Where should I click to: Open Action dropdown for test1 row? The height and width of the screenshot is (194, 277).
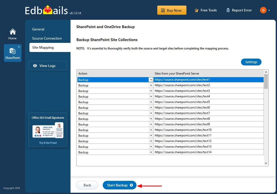151,80
